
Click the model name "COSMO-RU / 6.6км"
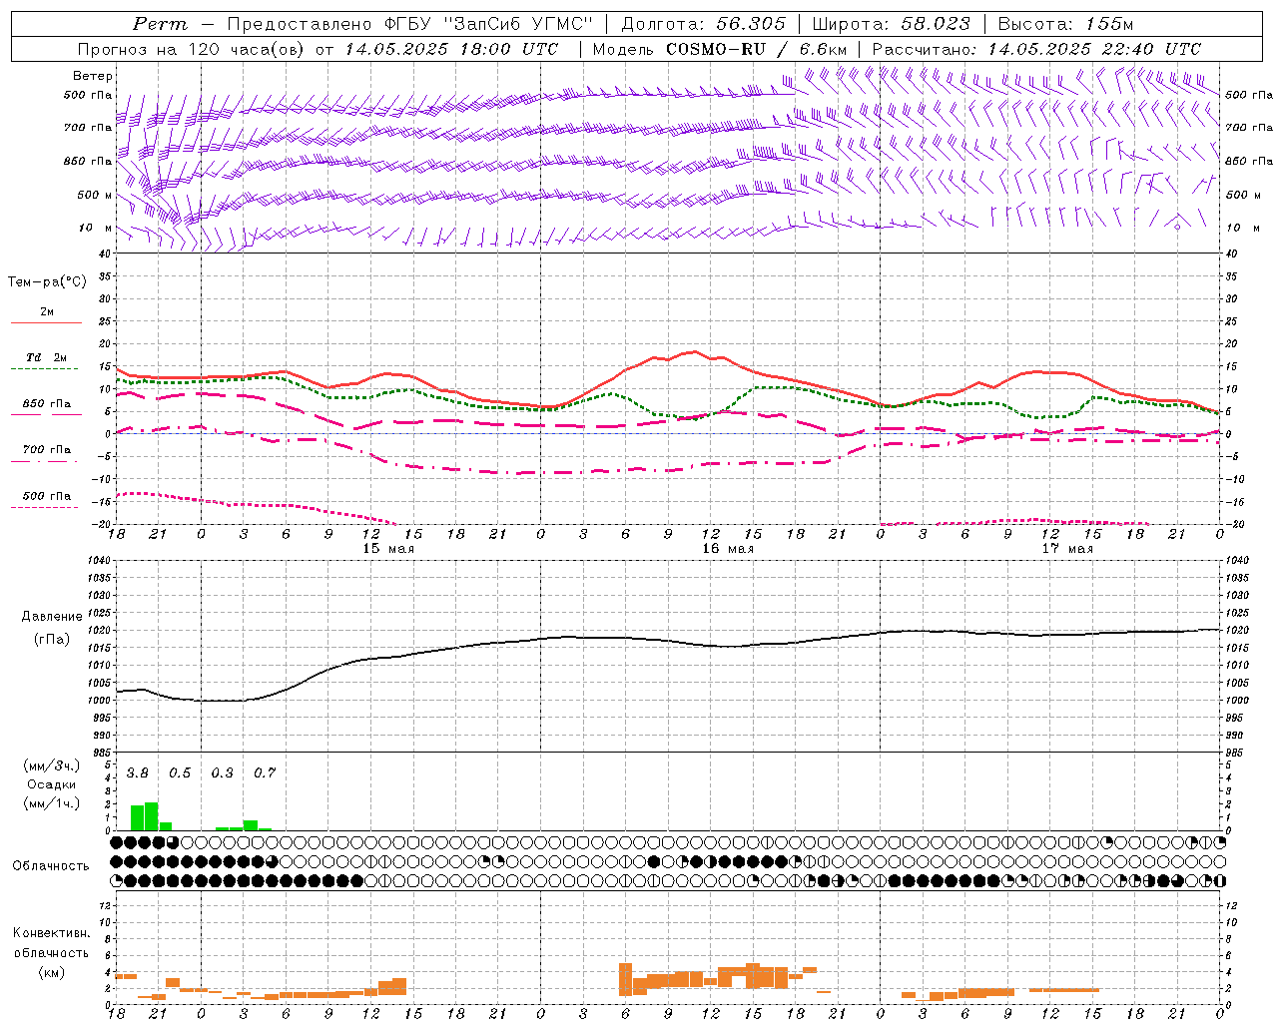point(756,49)
